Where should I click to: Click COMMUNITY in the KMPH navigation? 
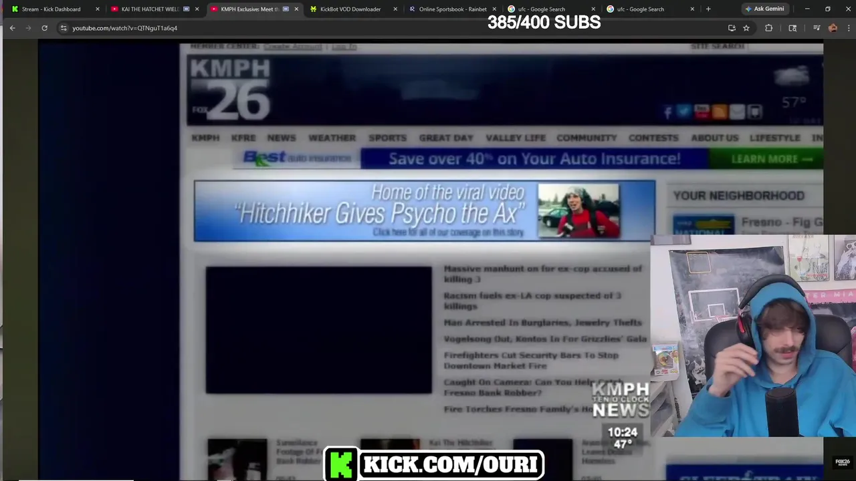click(586, 138)
